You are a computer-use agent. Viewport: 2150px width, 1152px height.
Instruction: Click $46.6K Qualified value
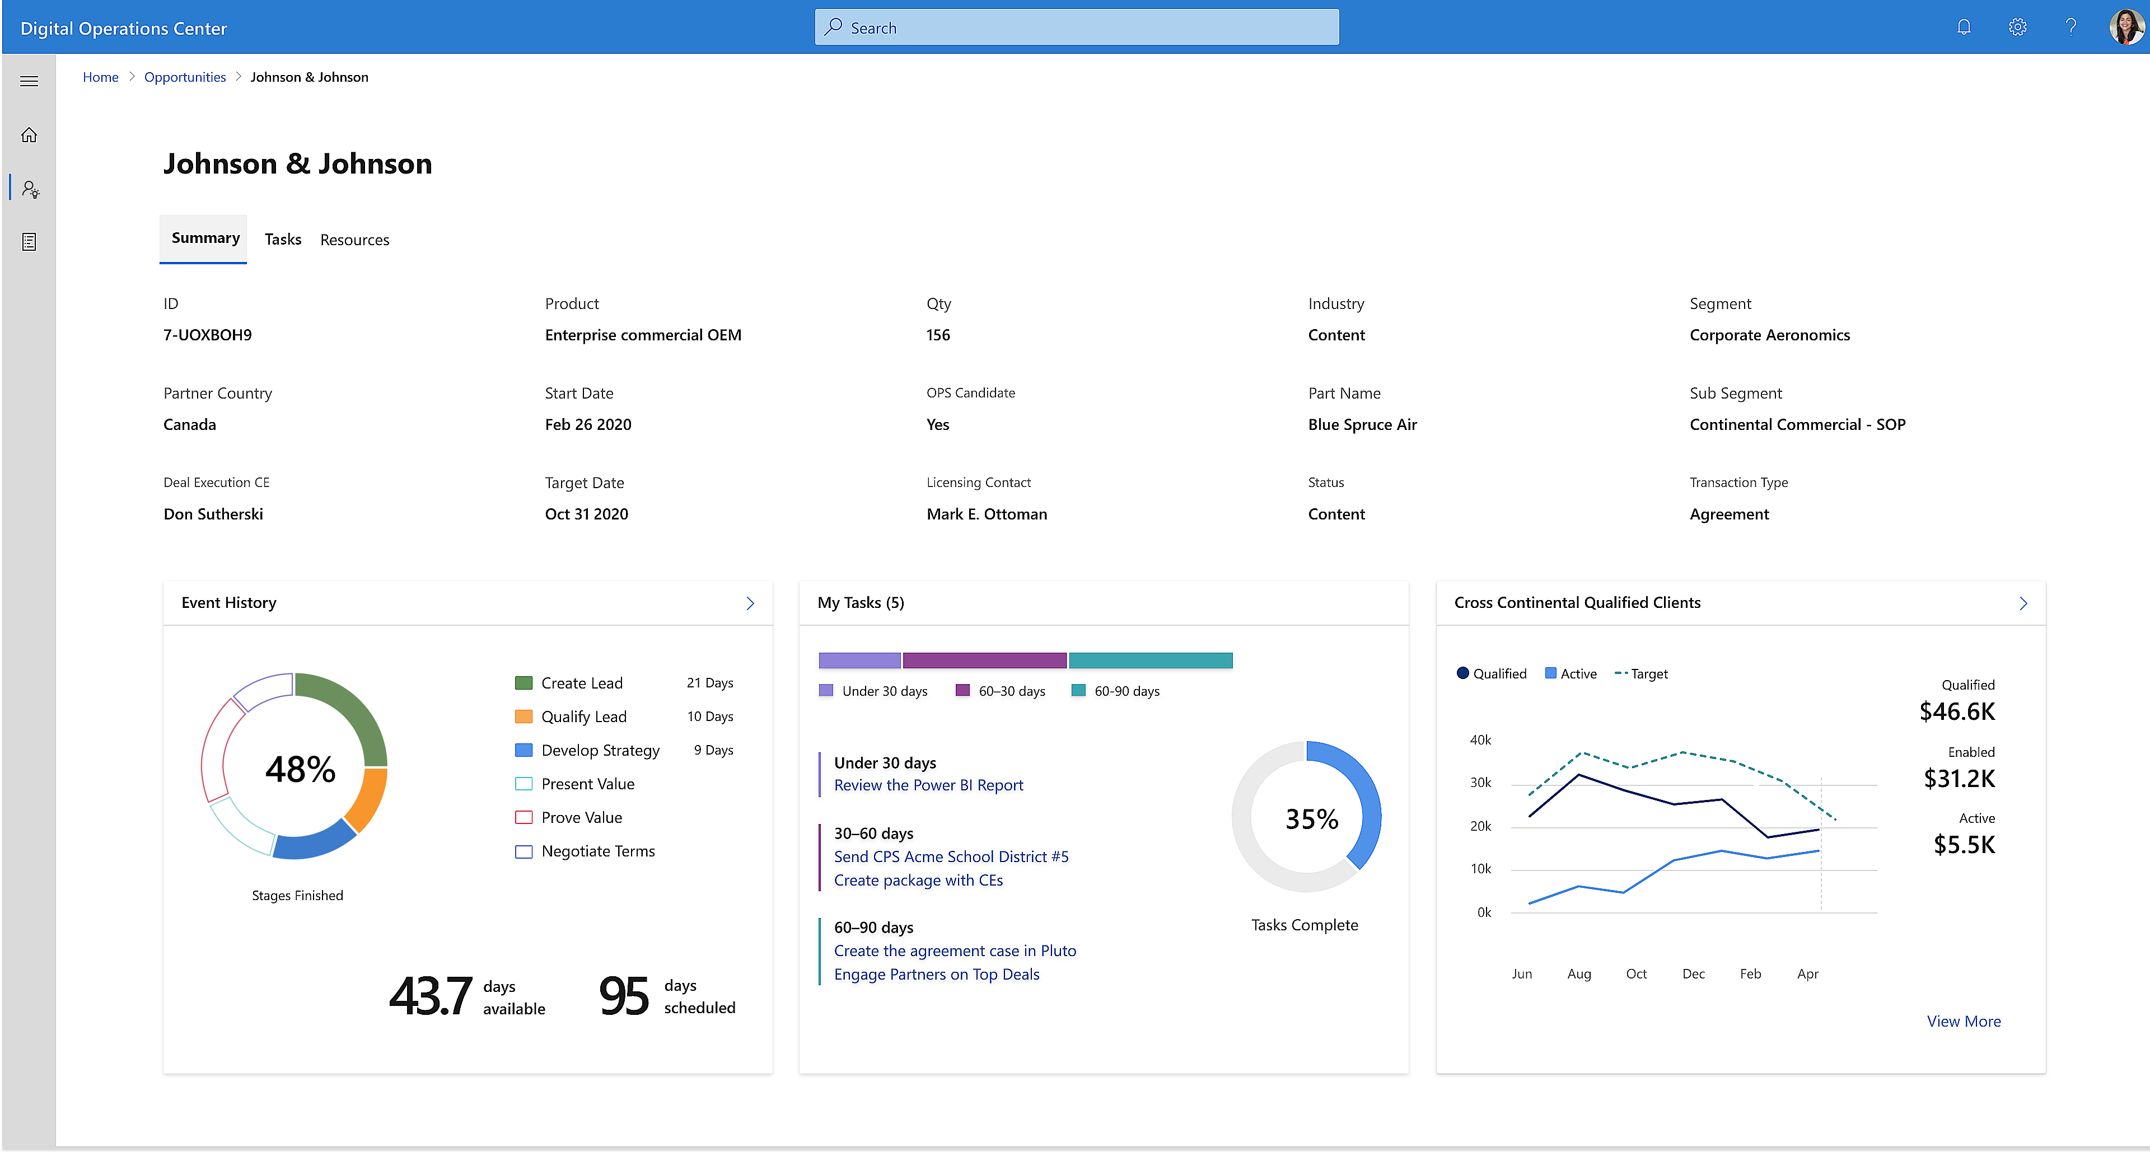[1956, 711]
